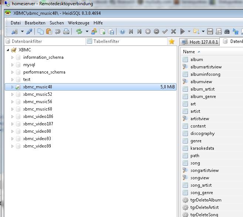This screenshot has width=243, height=217.
Task: Open the Suchen menu
Action: coord(57,23)
